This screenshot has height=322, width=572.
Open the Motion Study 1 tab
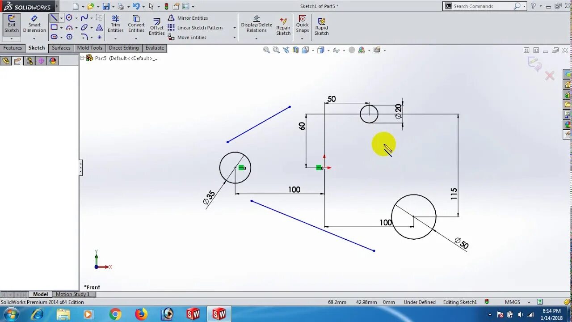pyautogui.click(x=74, y=294)
